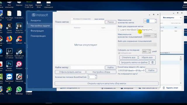
Task: Open Настройка сбора settings button
Action: (x=101, y=72)
